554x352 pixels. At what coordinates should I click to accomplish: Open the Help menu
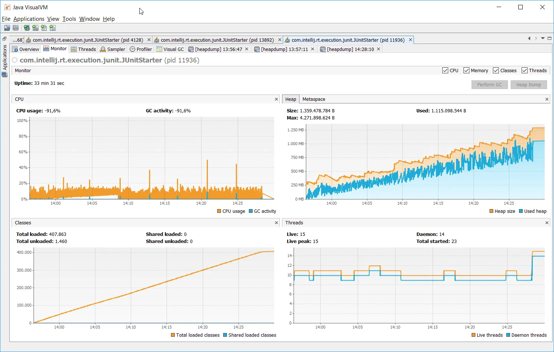click(109, 19)
